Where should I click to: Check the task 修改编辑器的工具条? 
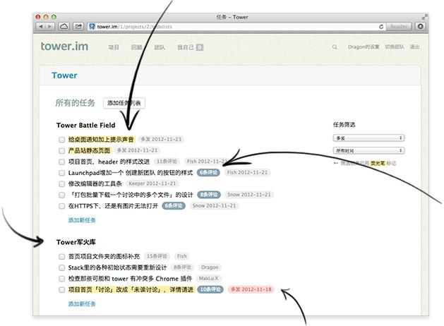point(61,184)
